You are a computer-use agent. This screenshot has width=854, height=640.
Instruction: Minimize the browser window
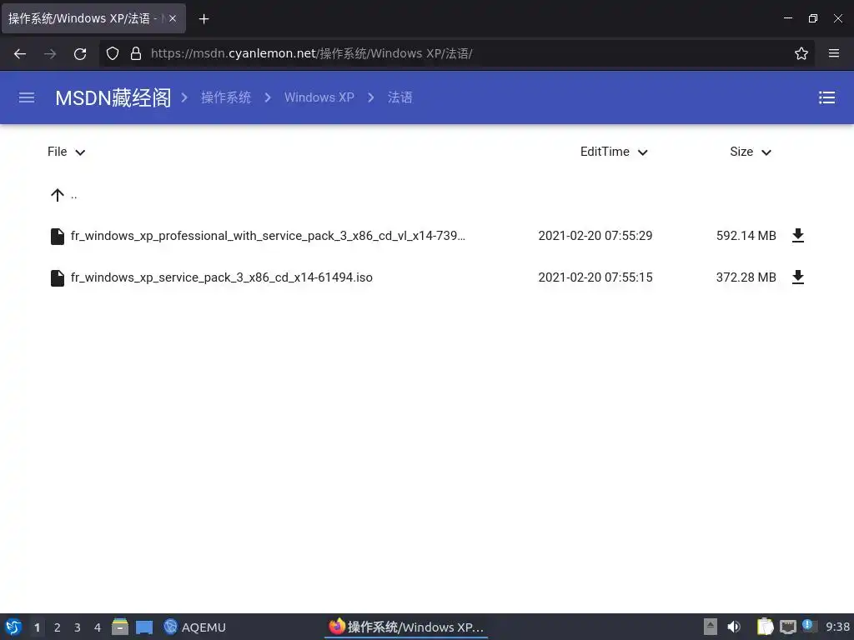coord(788,18)
